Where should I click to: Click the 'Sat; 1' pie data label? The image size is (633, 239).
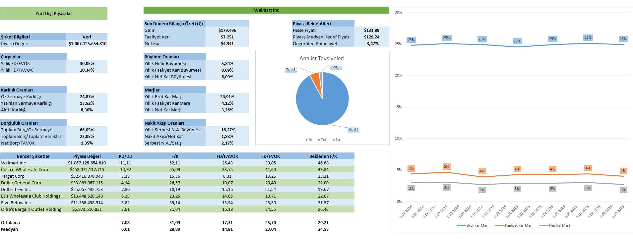(336, 67)
